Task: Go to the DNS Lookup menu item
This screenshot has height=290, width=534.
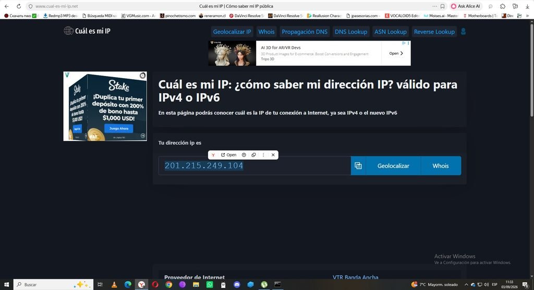Action: [351, 32]
